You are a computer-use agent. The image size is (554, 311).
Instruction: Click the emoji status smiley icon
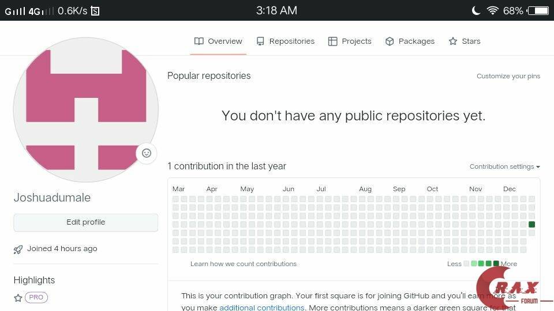click(x=147, y=153)
